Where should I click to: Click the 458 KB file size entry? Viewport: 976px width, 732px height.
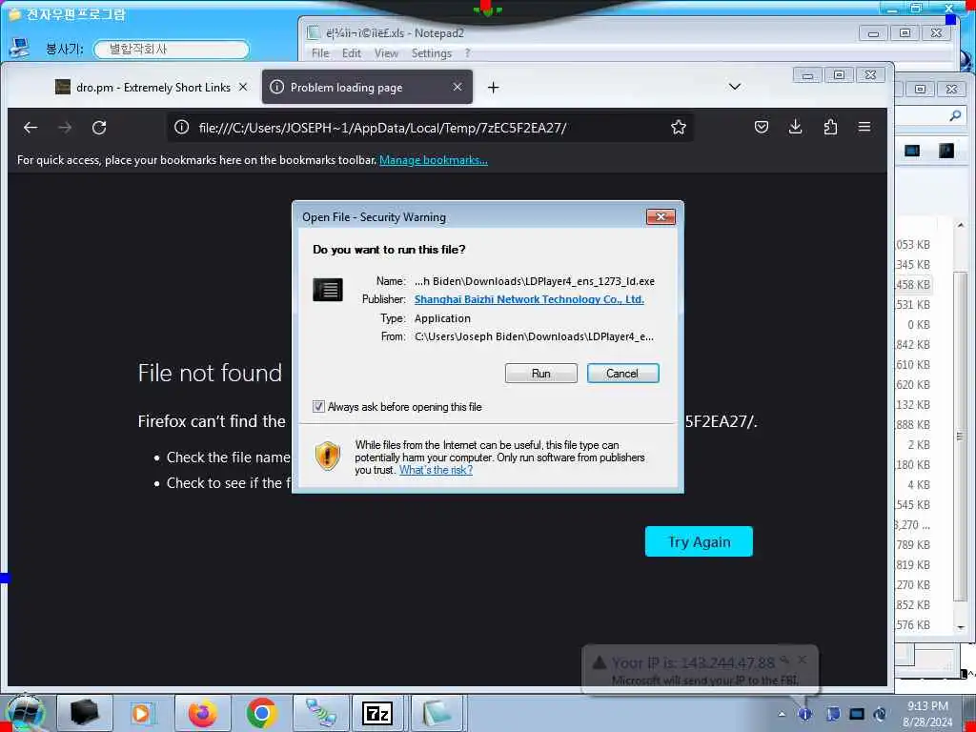tap(914, 285)
